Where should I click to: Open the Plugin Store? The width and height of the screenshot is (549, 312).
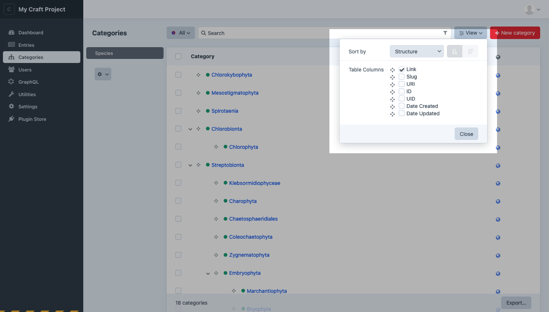point(32,119)
